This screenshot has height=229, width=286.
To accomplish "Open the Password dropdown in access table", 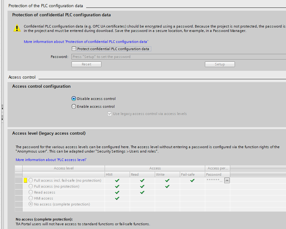I will click(227, 180).
